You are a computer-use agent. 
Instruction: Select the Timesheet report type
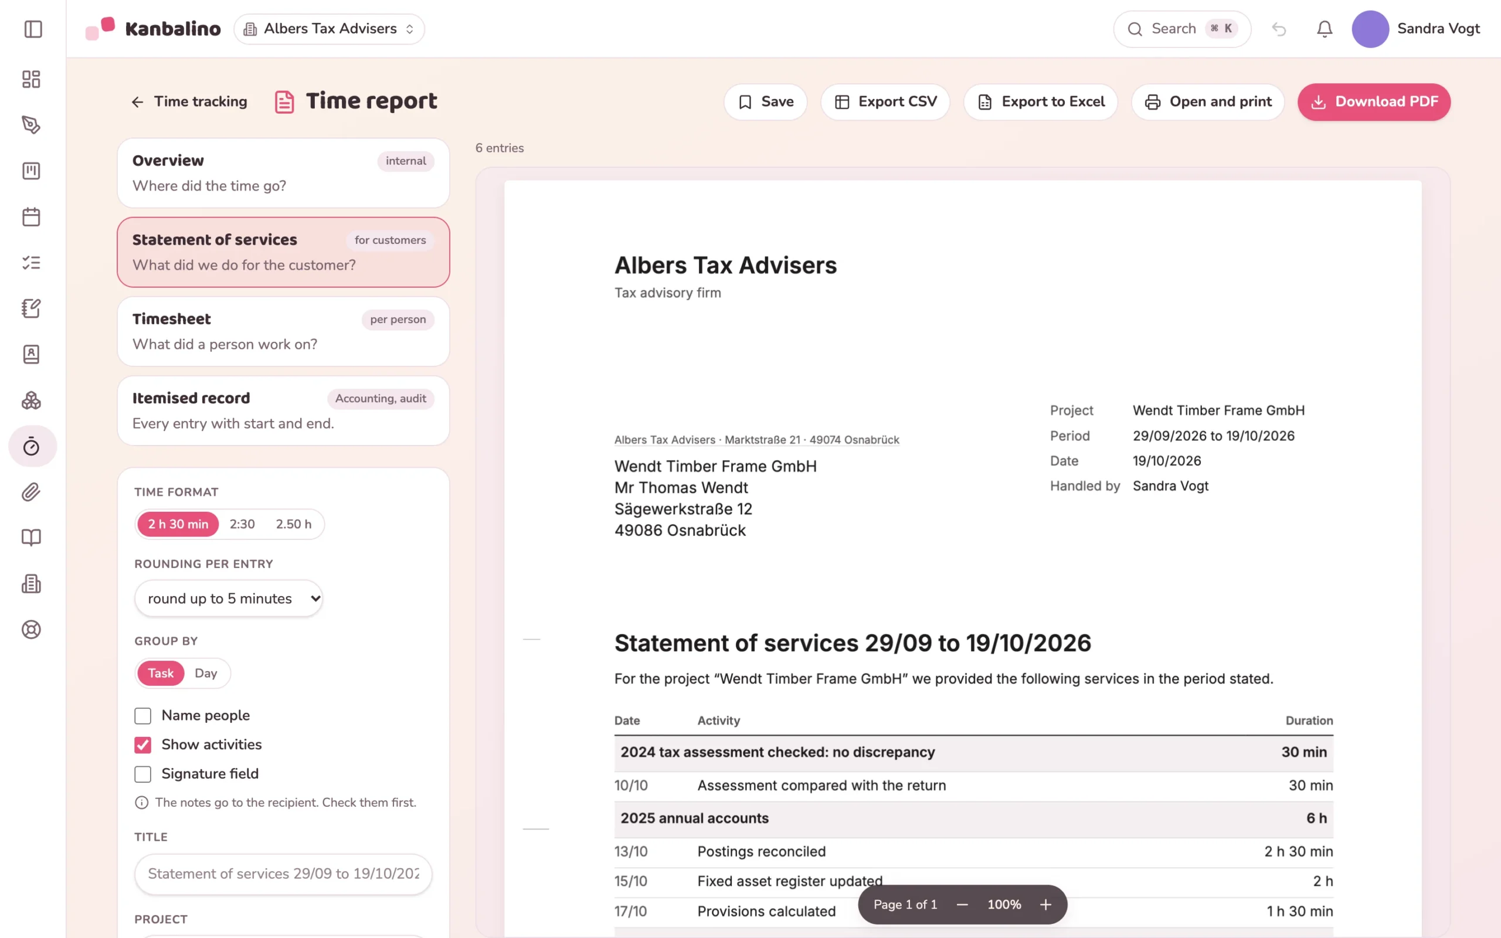(x=283, y=331)
